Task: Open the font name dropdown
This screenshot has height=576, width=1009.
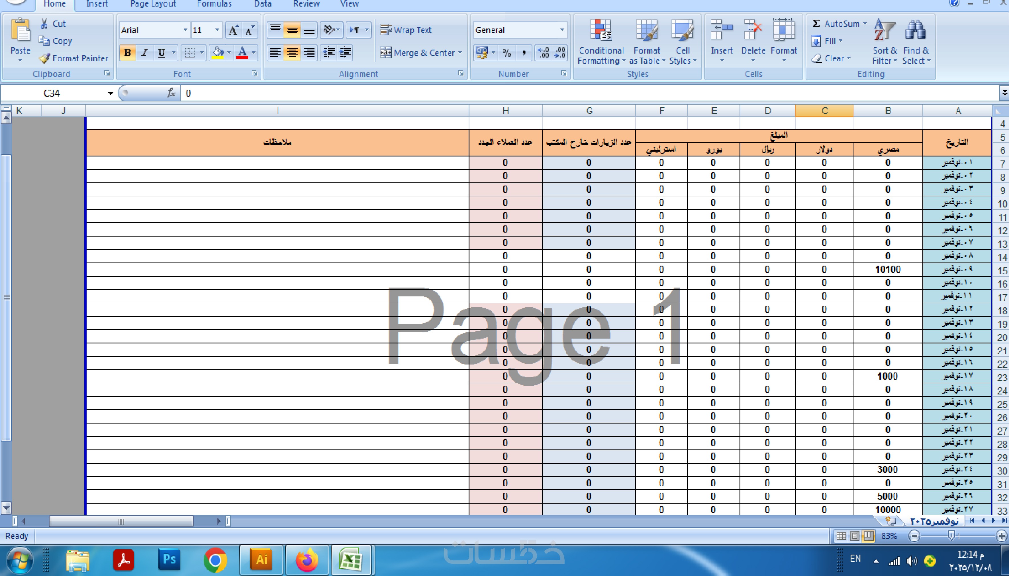Action: click(x=185, y=30)
